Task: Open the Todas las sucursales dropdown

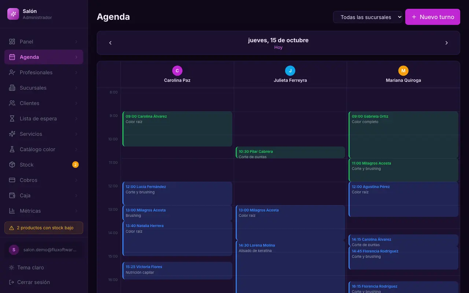Action: [368, 17]
